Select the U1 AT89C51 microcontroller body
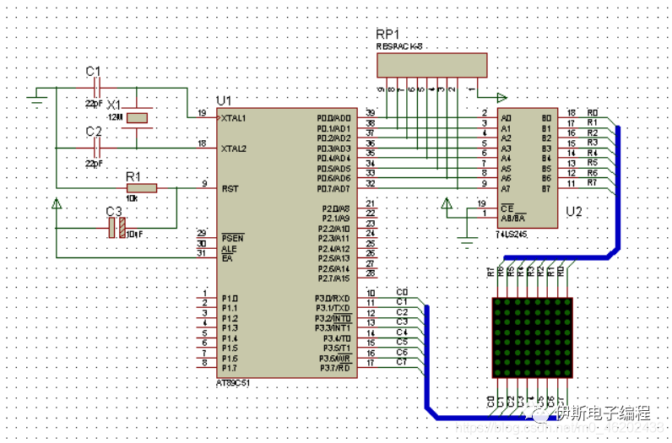Image resolution: width=672 pixels, height=443 pixels. coord(287,243)
